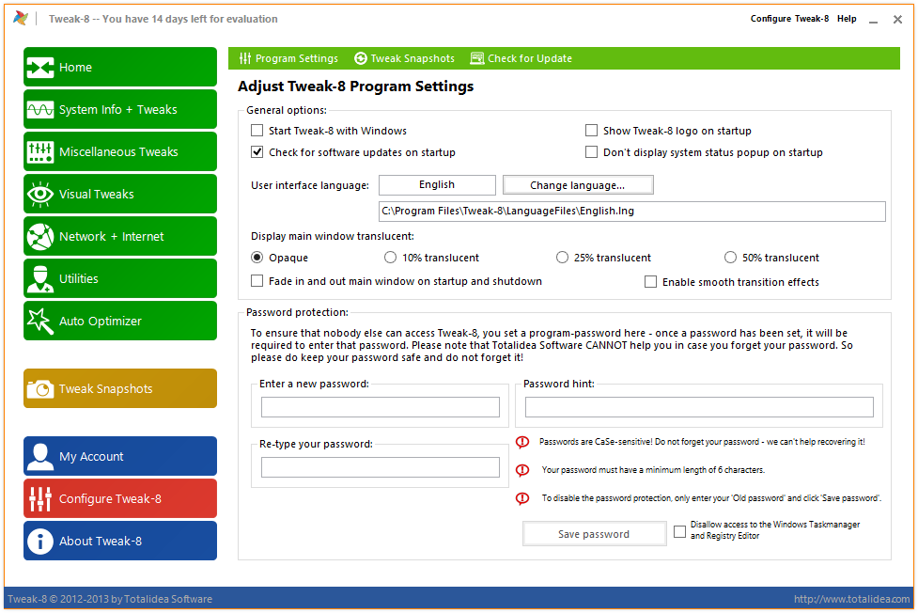Open the Auto Optimizer section
The height and width of the screenshot is (613, 918).
(120, 322)
